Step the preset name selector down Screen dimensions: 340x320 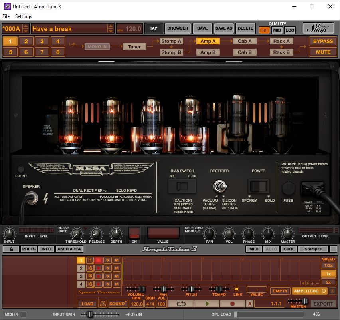[x=111, y=31]
